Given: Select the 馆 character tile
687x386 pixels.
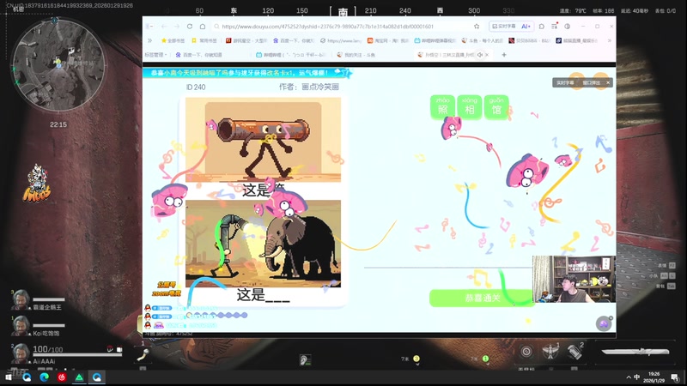Looking at the screenshot, I should [x=496, y=106].
